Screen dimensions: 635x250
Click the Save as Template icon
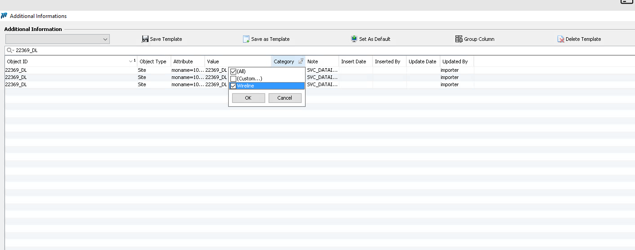246,39
